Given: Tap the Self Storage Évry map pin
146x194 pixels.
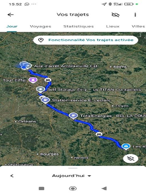Looking at the screenshot, I should (41, 89).
